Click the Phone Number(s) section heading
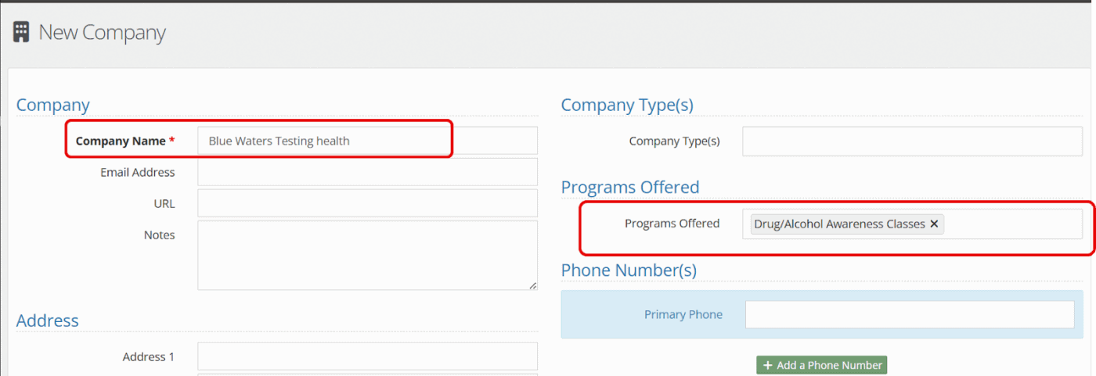Viewport: 1096px width, 376px height. click(x=629, y=270)
